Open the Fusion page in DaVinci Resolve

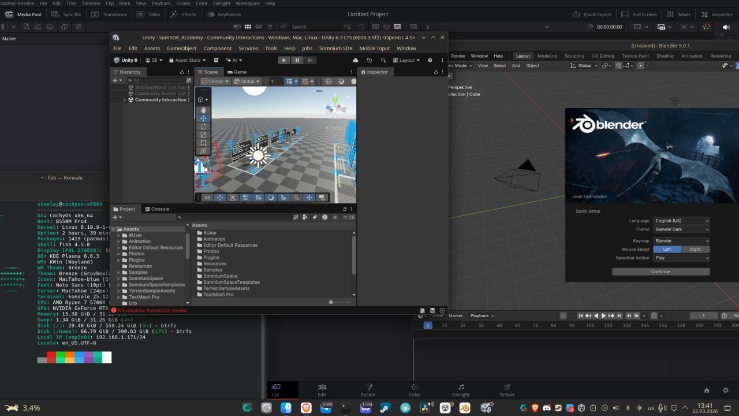pos(368,390)
